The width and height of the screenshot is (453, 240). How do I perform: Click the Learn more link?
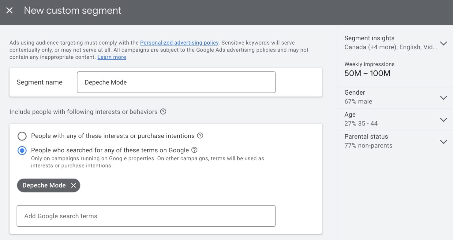tap(112, 57)
